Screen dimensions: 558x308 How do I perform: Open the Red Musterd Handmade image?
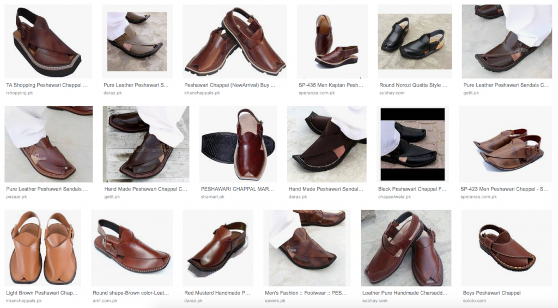coord(218,248)
